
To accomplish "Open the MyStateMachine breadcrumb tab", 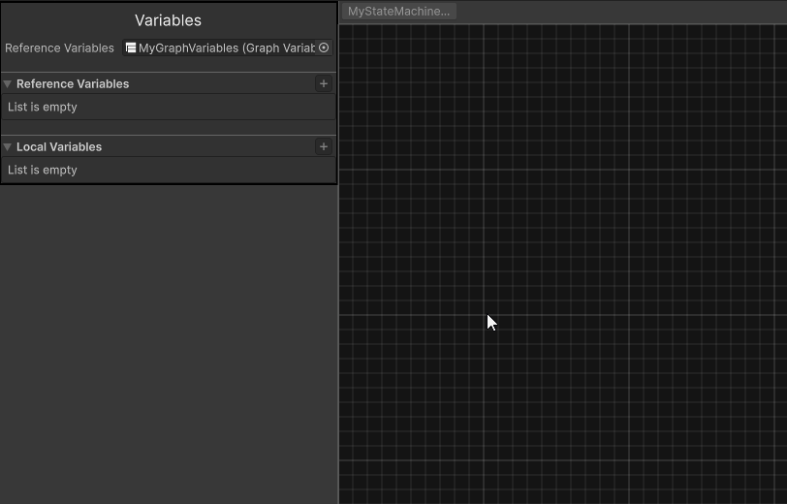I will coord(398,12).
